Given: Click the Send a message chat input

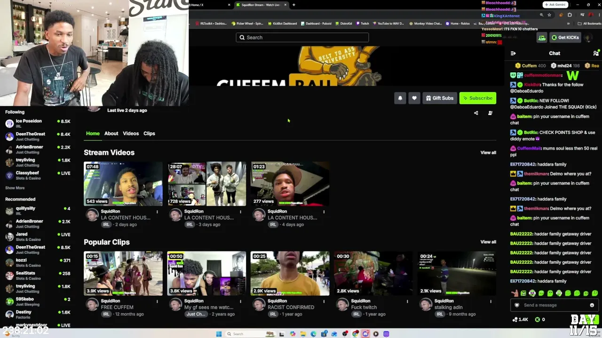Looking at the screenshot, I should point(554,305).
